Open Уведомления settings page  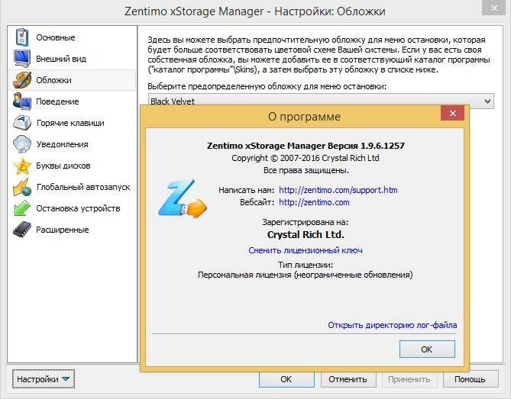[62, 144]
